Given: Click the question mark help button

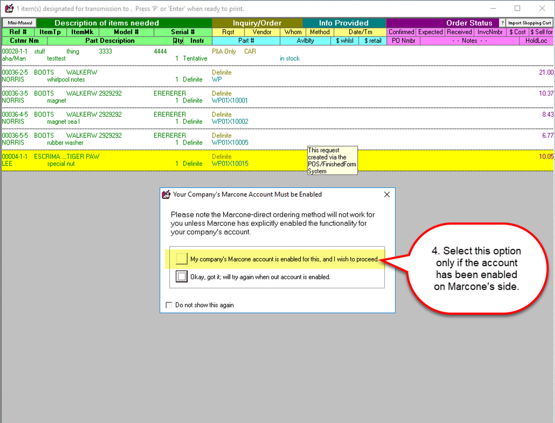Looking at the screenshot, I should [502, 23].
